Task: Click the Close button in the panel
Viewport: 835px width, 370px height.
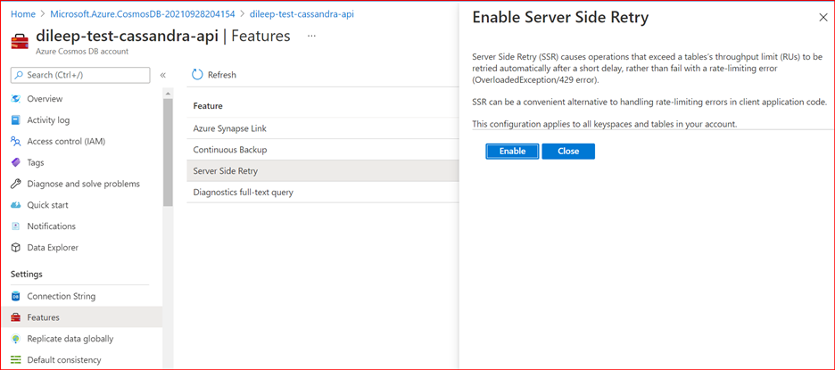Action: coord(568,152)
